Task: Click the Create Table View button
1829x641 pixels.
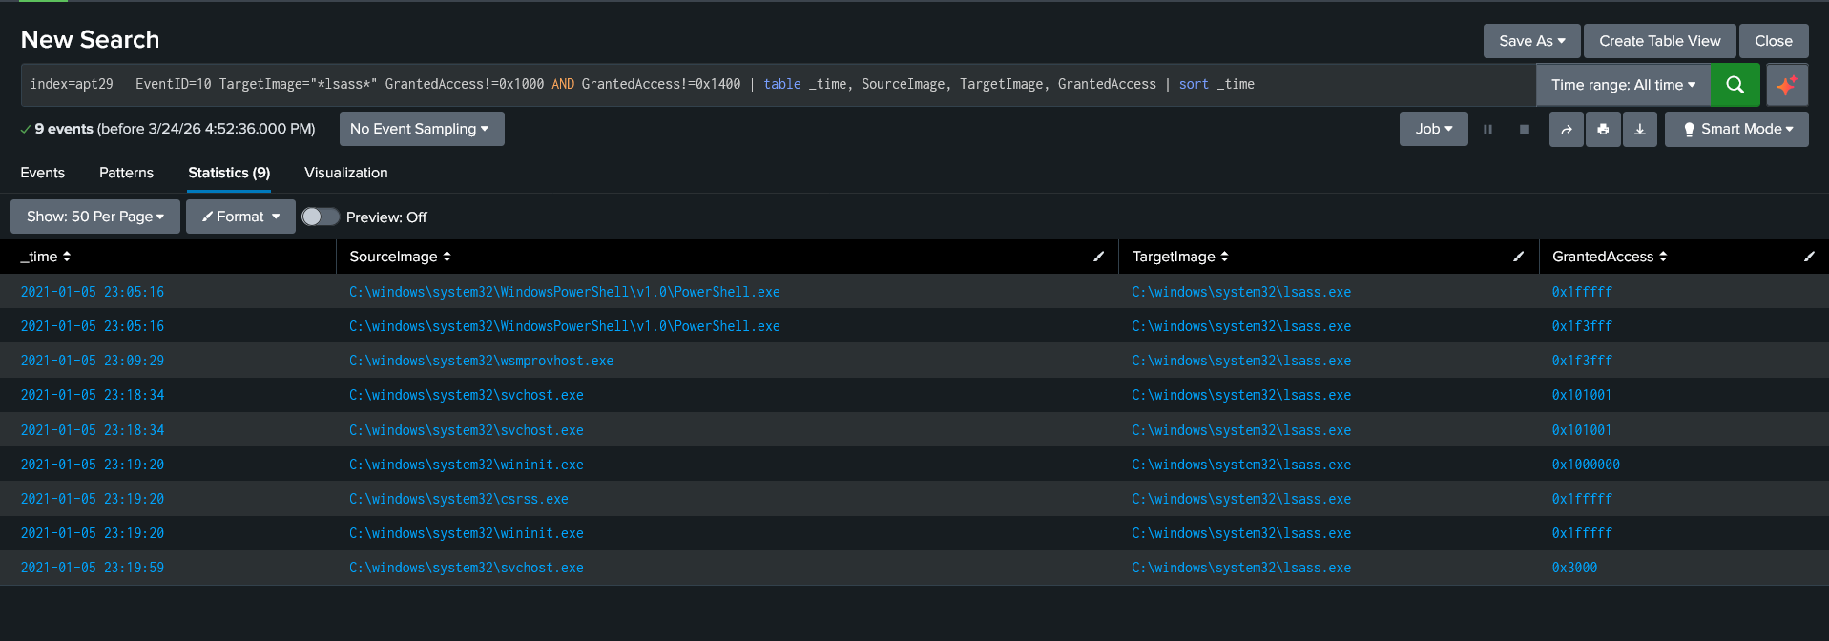Action: pyautogui.click(x=1660, y=41)
